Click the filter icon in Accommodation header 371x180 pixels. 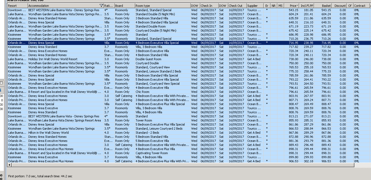(102, 6)
